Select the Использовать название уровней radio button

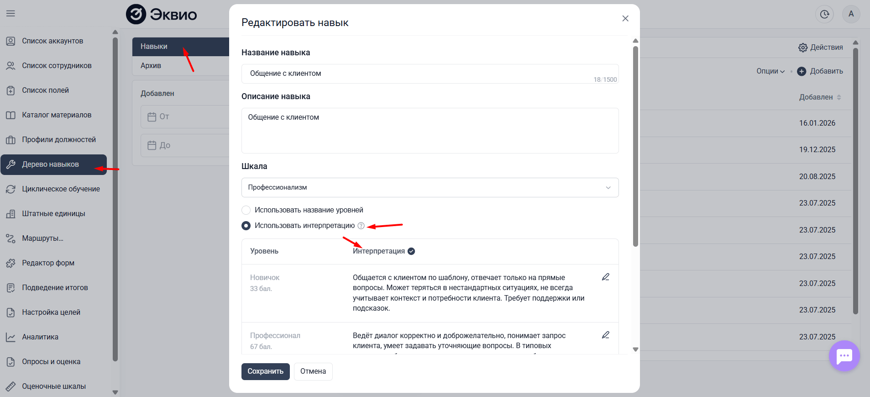[246, 210]
